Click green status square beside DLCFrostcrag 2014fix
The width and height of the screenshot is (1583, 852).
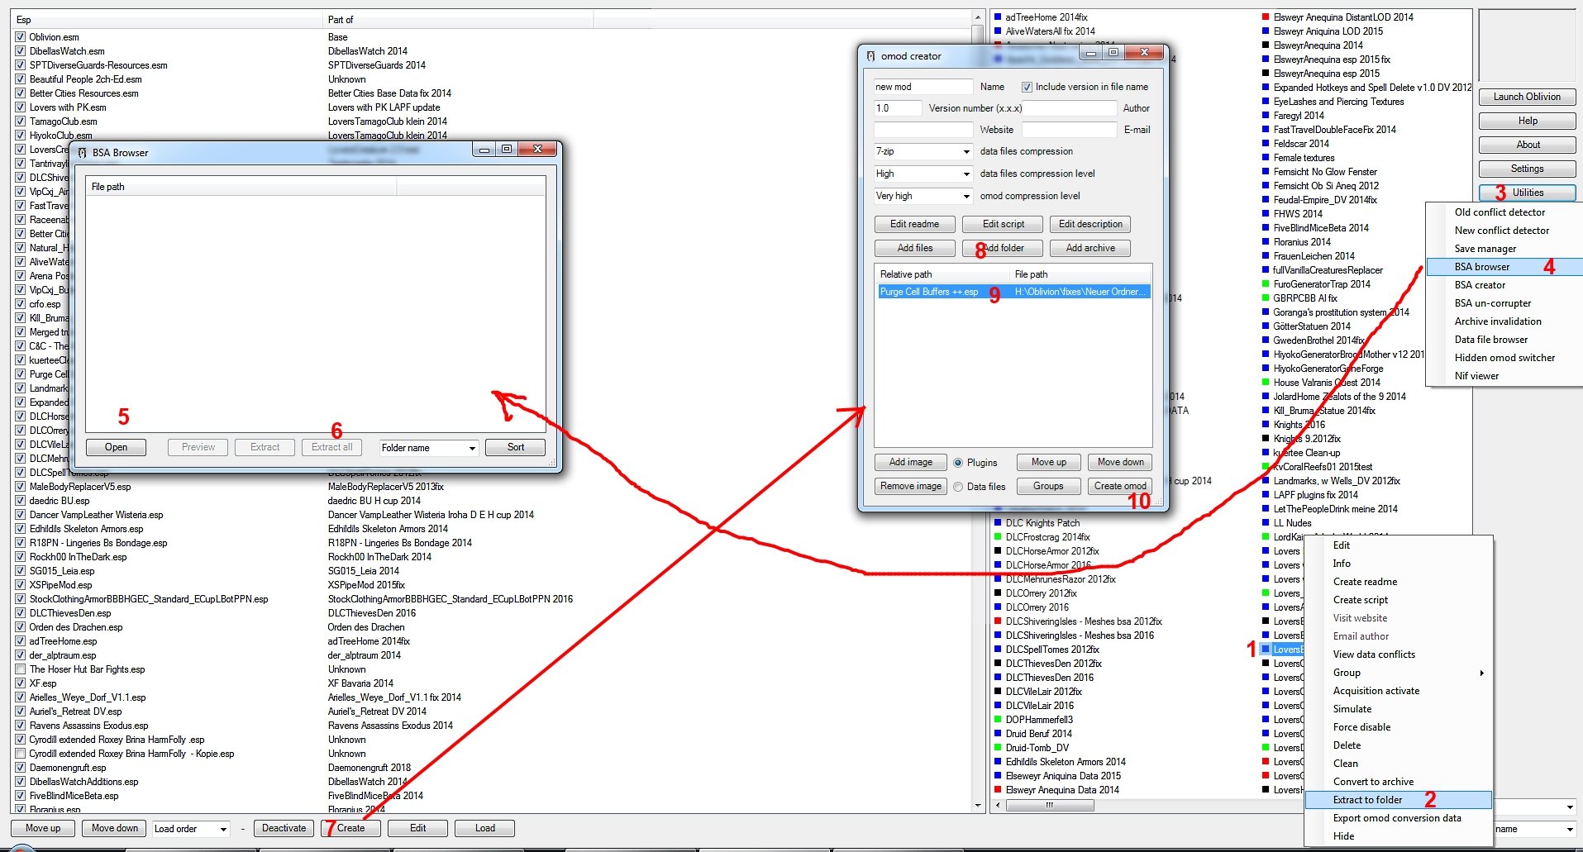[x=998, y=537]
